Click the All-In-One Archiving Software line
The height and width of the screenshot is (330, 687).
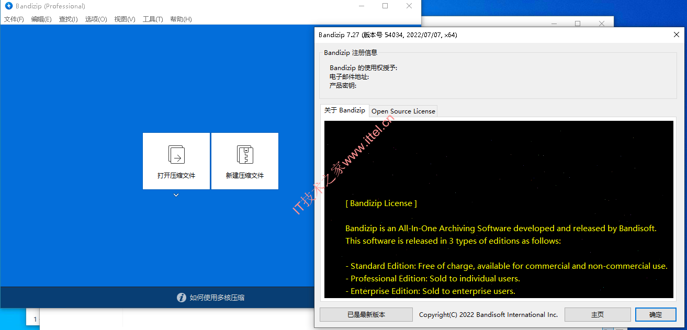click(501, 229)
